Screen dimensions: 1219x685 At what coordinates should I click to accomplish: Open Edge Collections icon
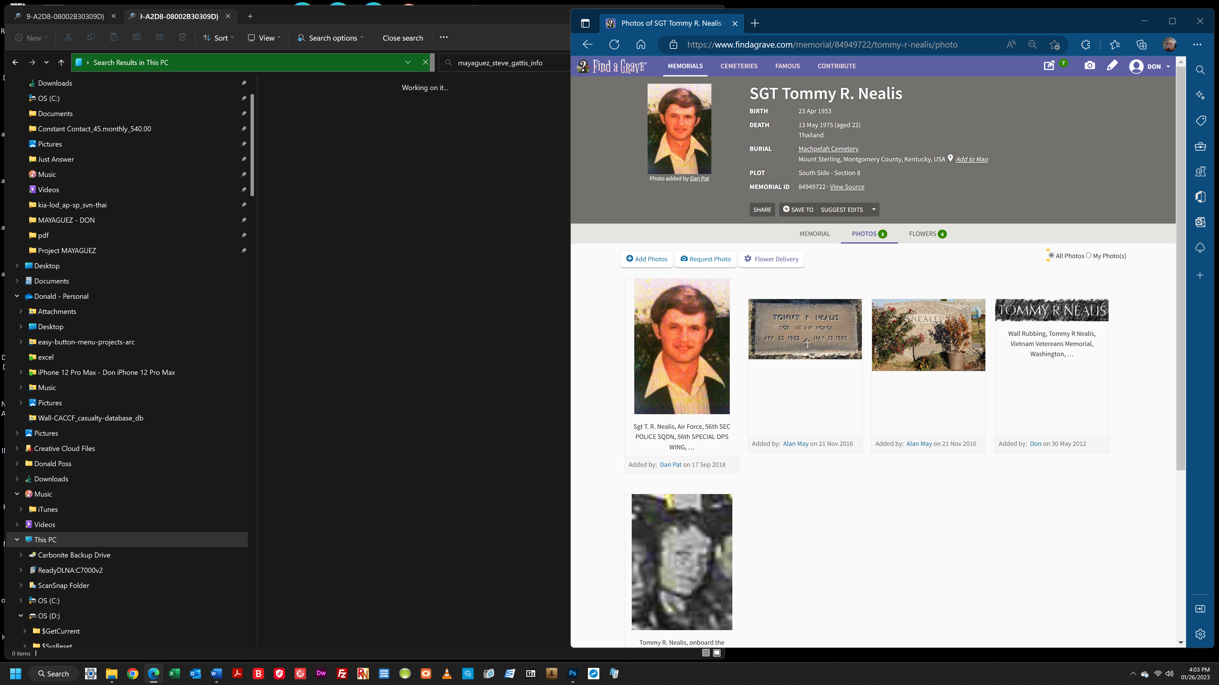1142,44
